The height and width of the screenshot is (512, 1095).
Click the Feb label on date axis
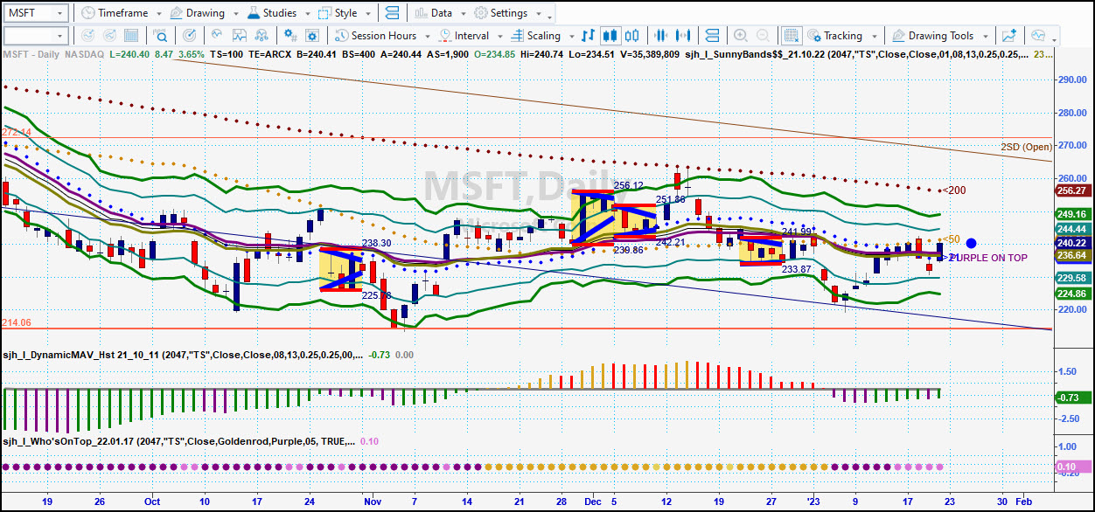point(1023,502)
